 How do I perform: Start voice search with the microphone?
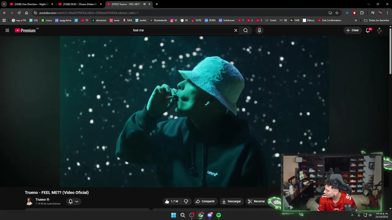(x=259, y=30)
